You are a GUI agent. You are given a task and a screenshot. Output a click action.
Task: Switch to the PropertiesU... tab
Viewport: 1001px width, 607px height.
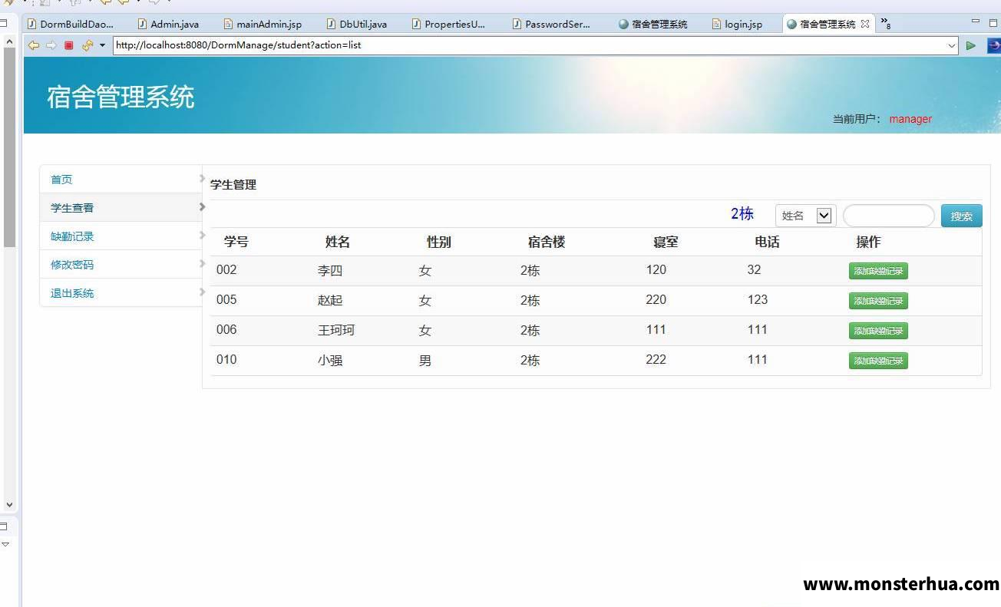[x=449, y=24]
